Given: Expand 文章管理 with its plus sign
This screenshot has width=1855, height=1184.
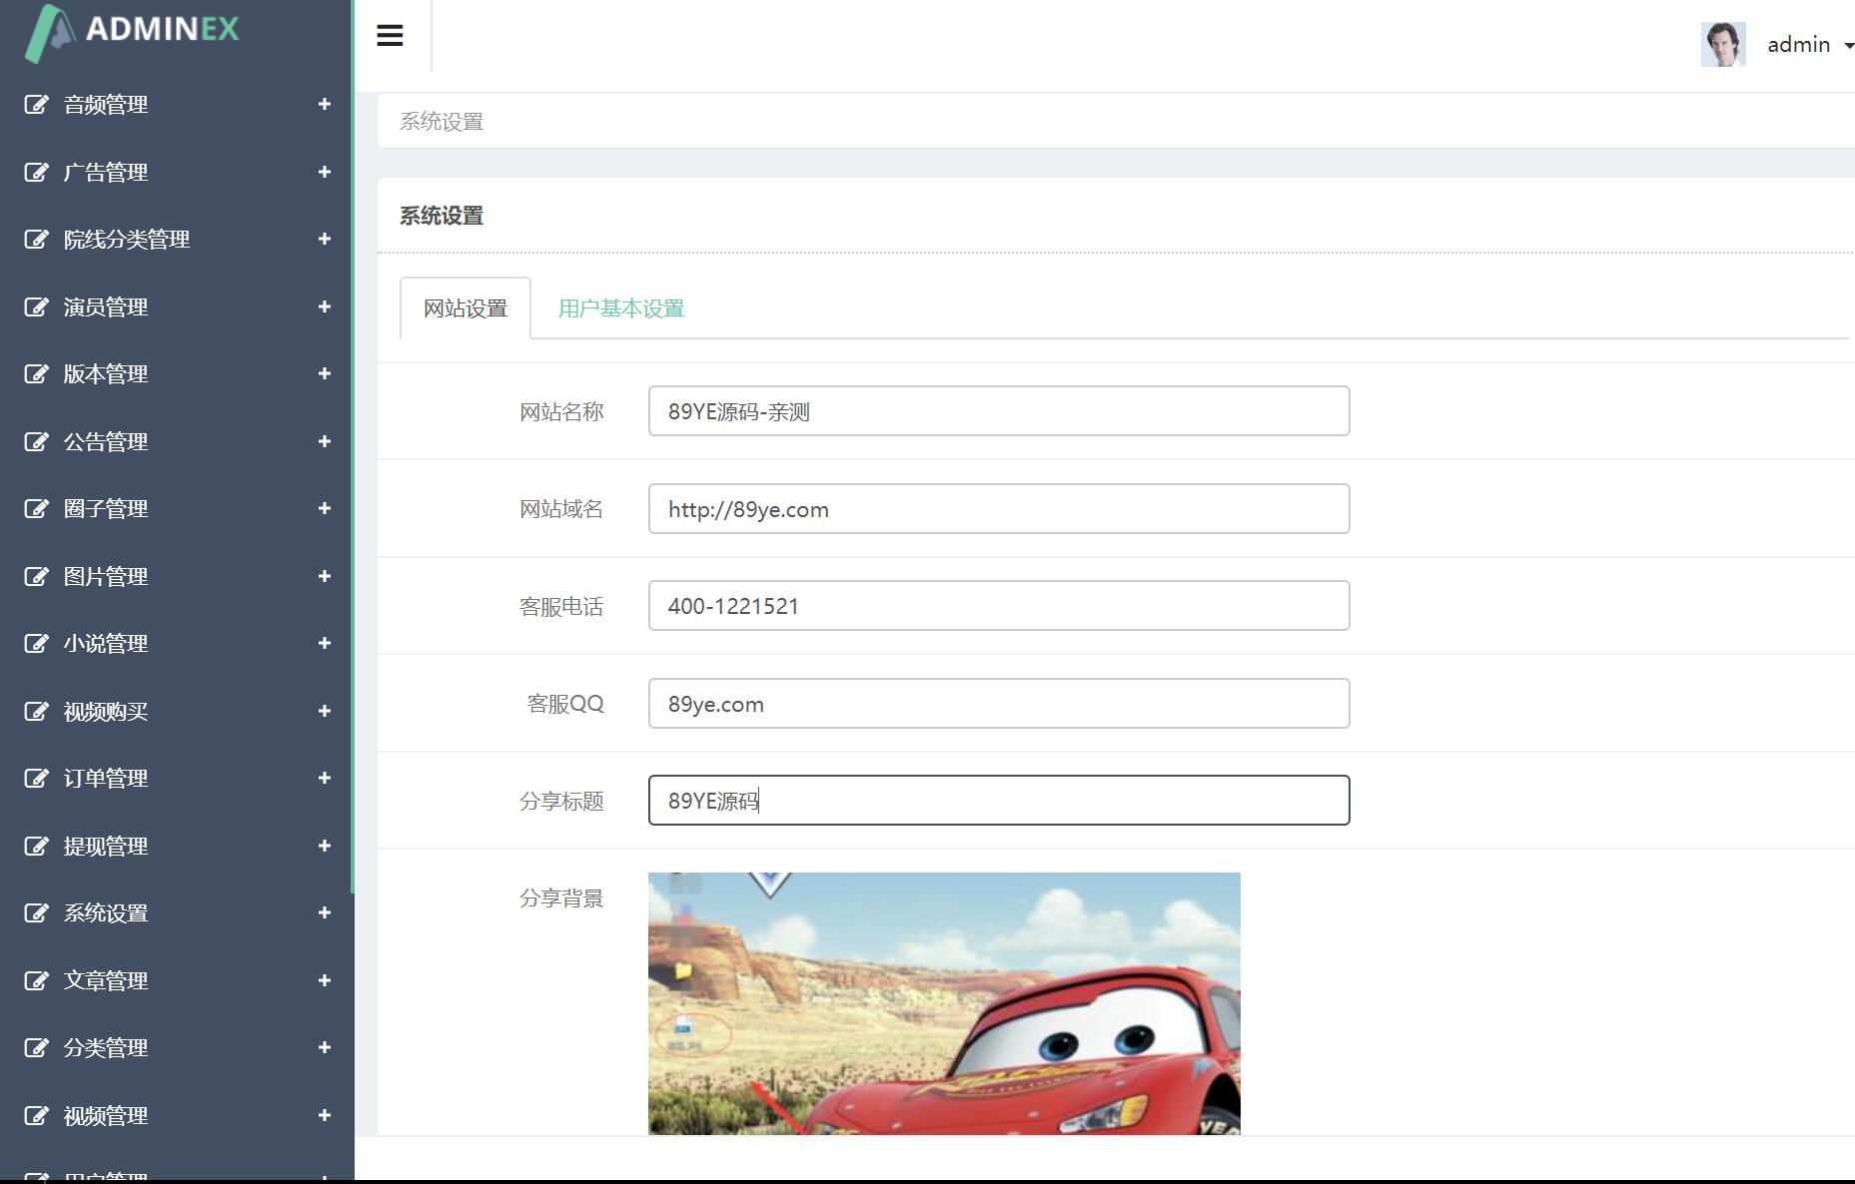Looking at the screenshot, I should [324, 980].
